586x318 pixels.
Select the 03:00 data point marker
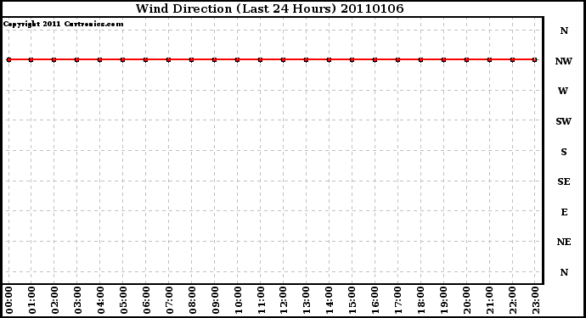click(x=77, y=59)
